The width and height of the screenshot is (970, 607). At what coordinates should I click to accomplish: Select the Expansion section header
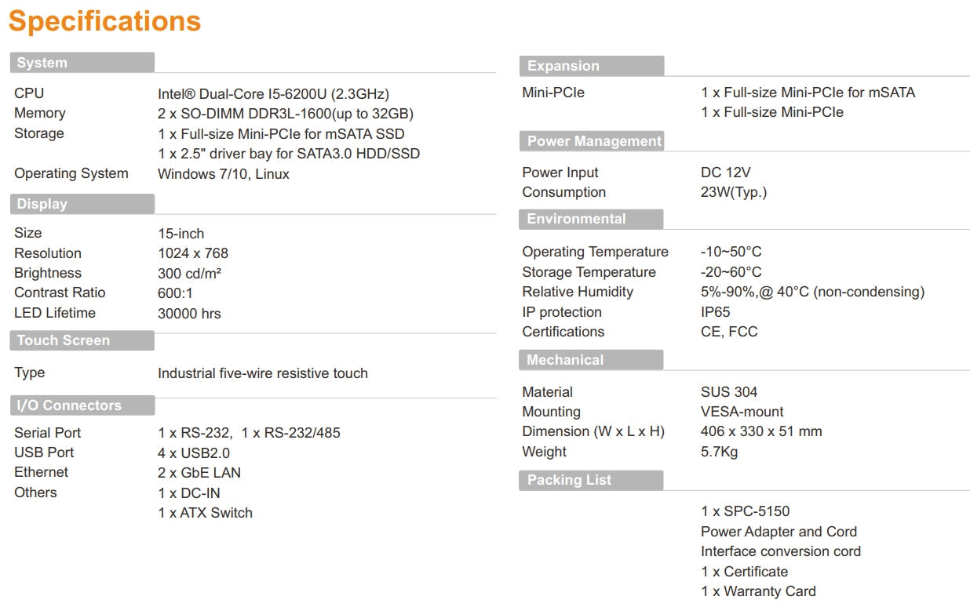click(563, 66)
